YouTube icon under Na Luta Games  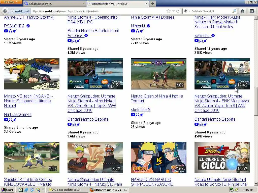(x=6, y=119)
